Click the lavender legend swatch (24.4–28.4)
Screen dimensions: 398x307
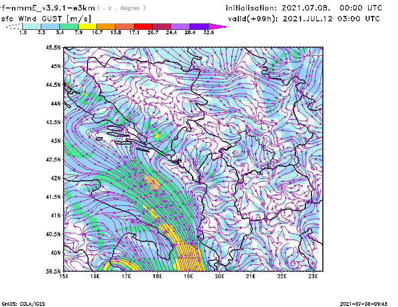[x=180, y=26]
